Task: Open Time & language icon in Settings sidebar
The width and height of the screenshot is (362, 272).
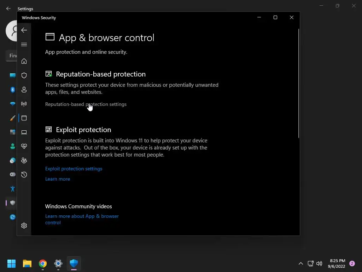Action: tap(13, 160)
